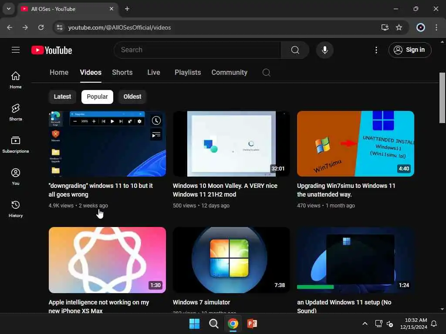Go to Home in left sidebar
This screenshot has height=334, width=446.
point(16,80)
